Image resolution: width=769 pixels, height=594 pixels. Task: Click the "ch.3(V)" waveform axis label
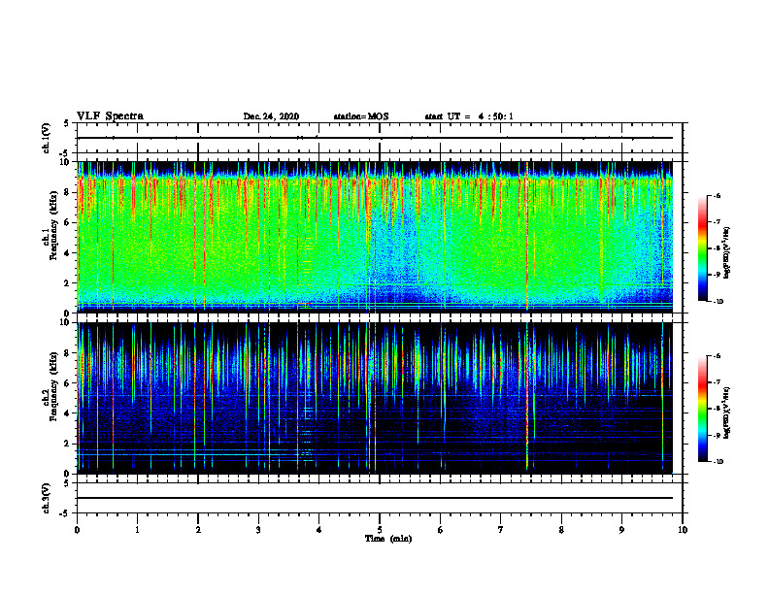46,498
